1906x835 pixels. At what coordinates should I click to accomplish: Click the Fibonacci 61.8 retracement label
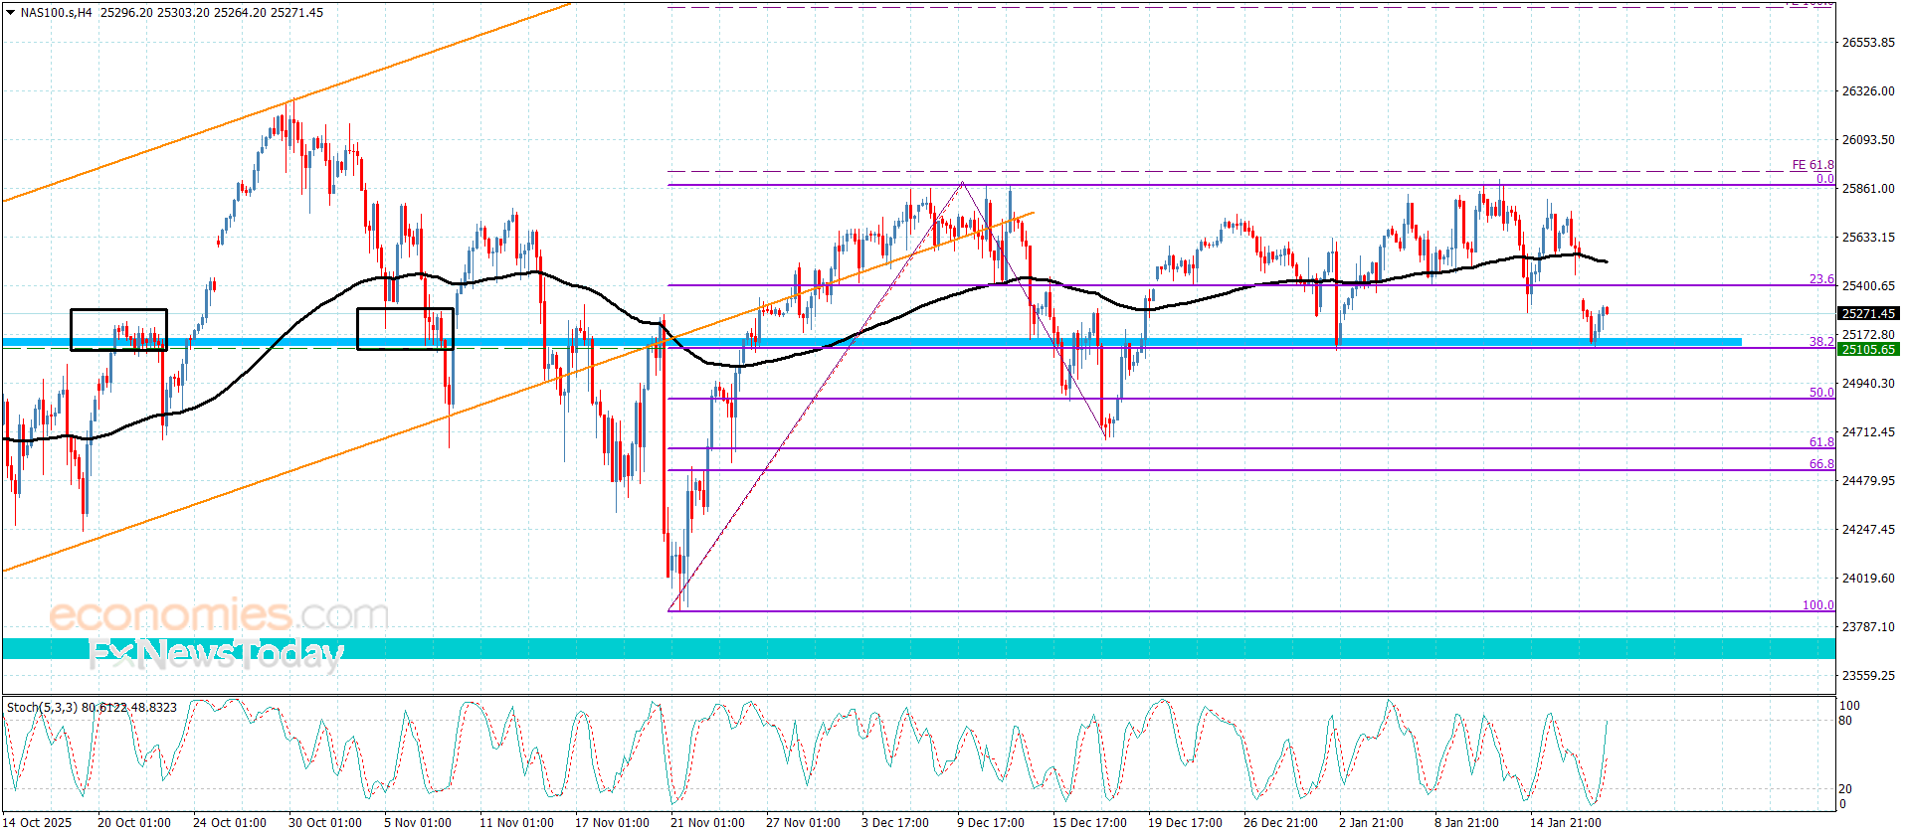tap(1821, 442)
